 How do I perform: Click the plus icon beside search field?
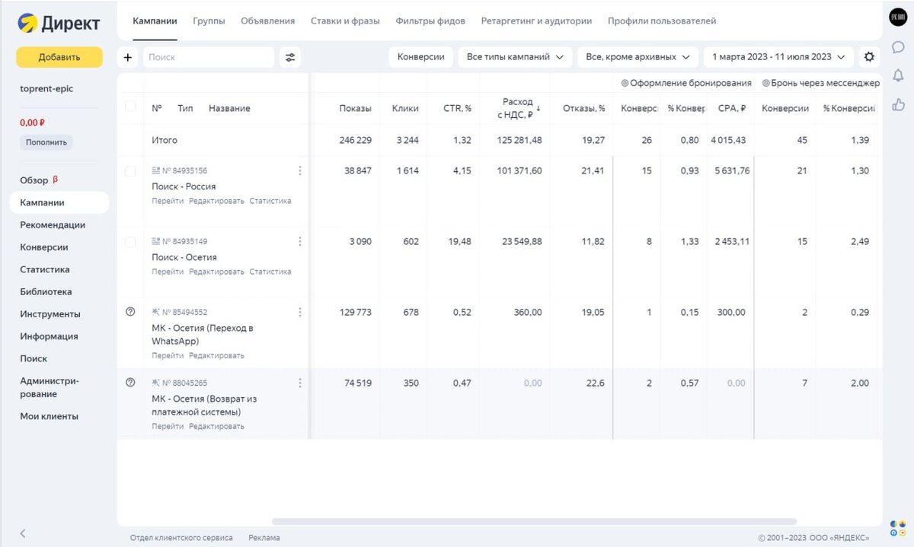127,57
